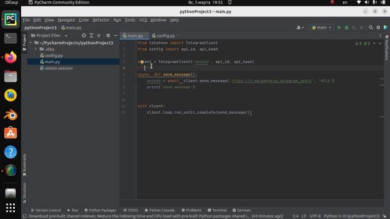Collapse all in Project panel

[x=99, y=35]
